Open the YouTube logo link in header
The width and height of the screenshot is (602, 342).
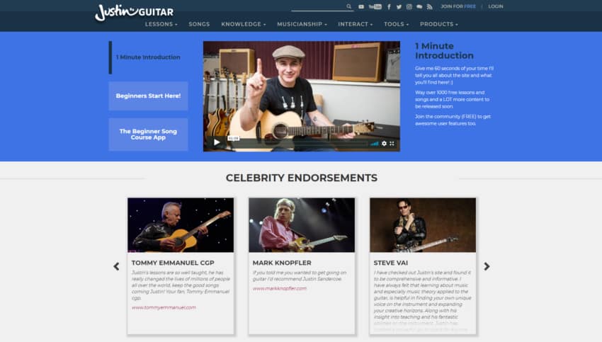(375, 6)
